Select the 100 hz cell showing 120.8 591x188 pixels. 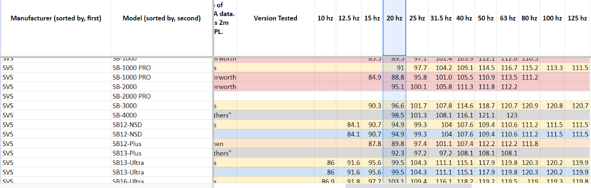click(552, 106)
